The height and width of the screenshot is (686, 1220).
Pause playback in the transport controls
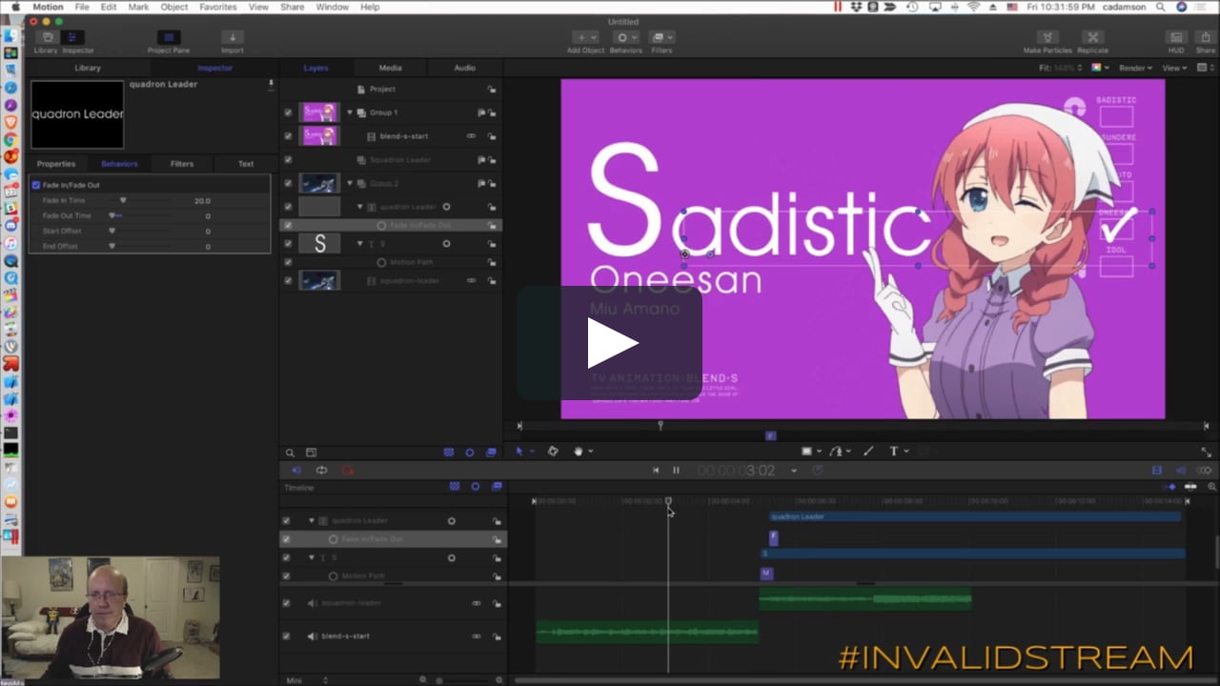tap(676, 470)
